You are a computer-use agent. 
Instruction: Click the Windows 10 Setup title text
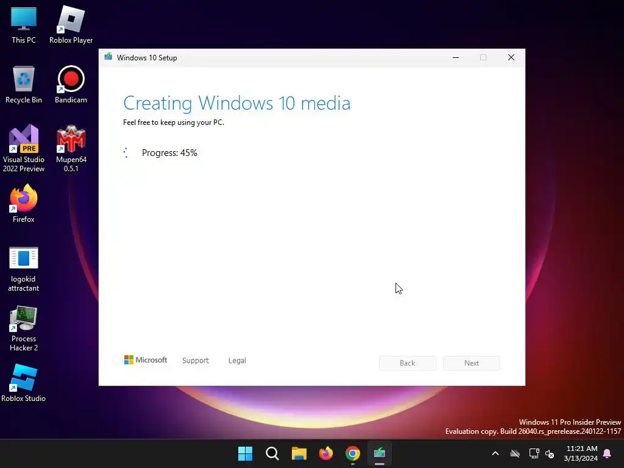tap(147, 58)
